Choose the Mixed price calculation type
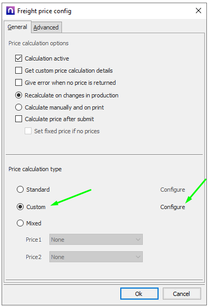This screenshot has width=209, height=307. point(20,223)
